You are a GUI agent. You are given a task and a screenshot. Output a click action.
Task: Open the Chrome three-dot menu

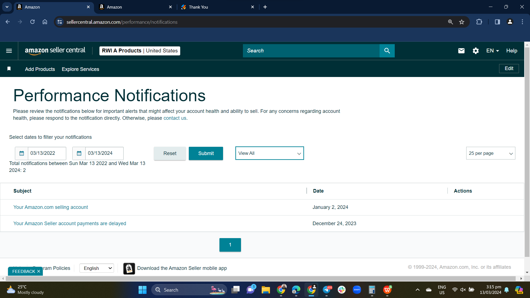[522, 22]
